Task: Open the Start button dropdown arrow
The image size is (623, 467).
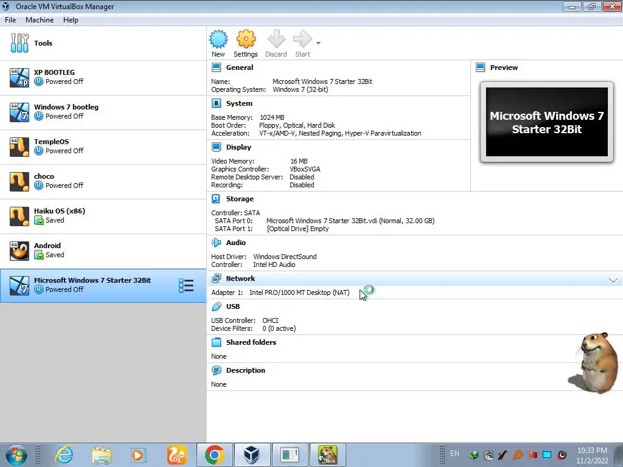Action: [x=318, y=43]
